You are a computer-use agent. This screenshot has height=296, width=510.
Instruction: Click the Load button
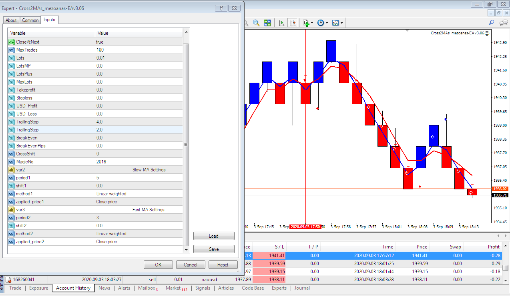[214, 236]
